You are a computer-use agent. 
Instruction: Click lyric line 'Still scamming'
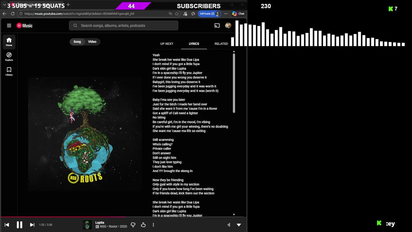click(163, 140)
